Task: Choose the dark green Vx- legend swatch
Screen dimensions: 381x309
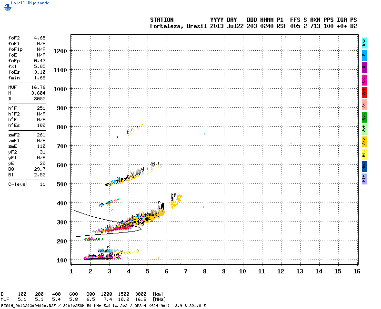Action: pyautogui.click(x=364, y=117)
